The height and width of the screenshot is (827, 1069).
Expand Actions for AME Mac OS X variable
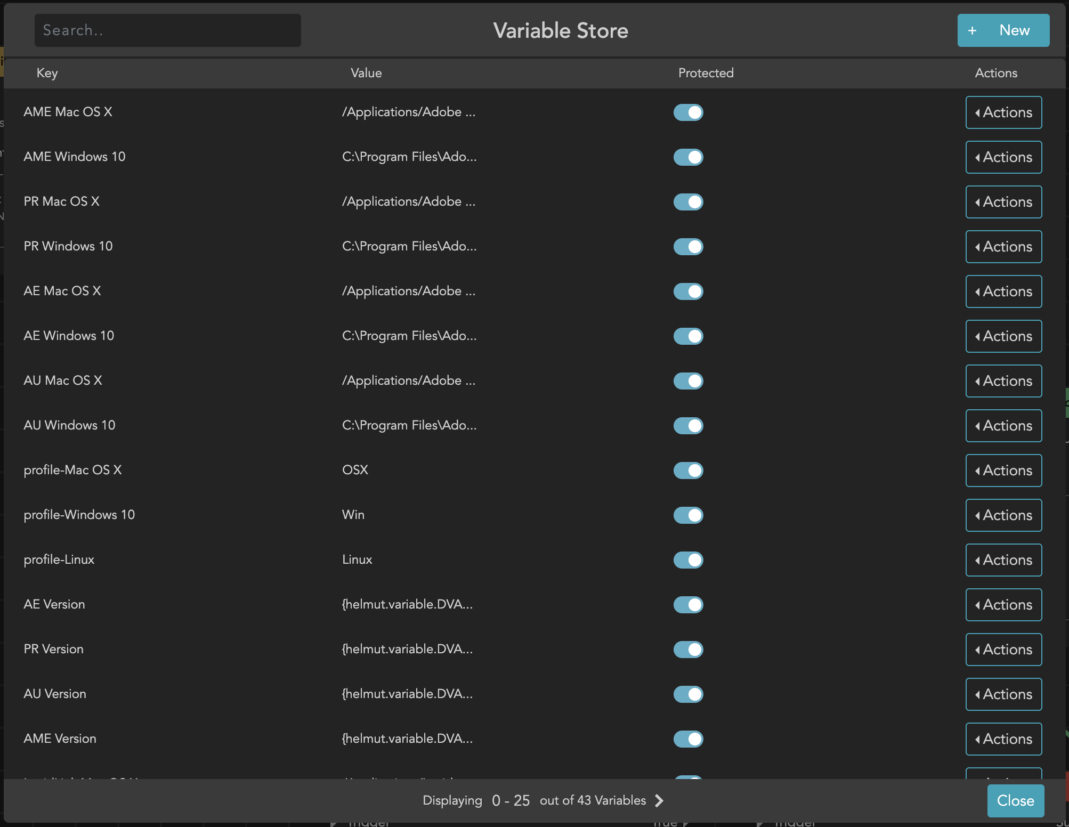point(1002,112)
